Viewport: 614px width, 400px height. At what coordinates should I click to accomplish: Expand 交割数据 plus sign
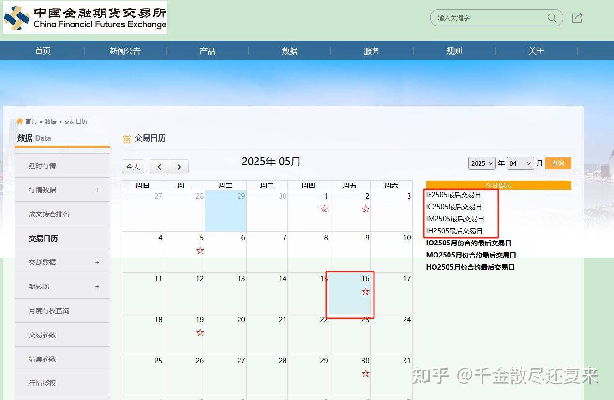coord(97,262)
